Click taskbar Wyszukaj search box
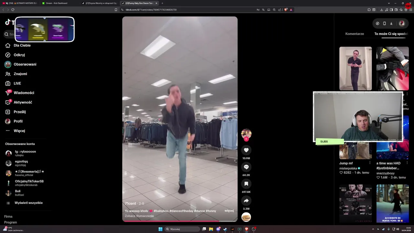Screen dimensions: 414x233 click(182, 229)
